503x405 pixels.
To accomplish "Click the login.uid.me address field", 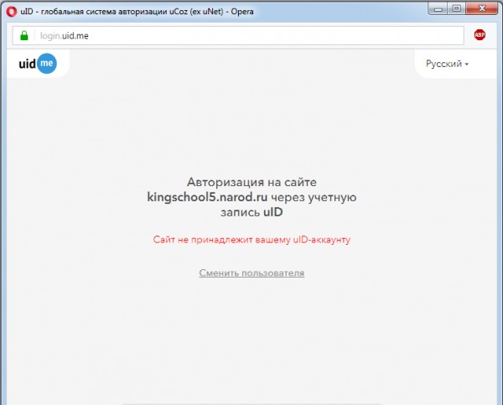I will [238, 35].
